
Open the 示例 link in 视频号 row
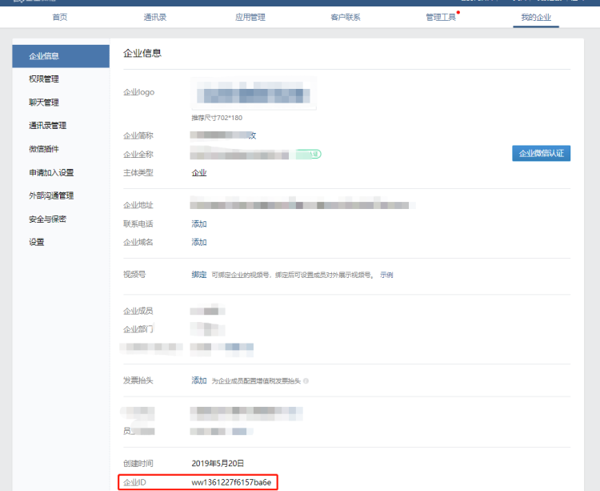(386, 275)
